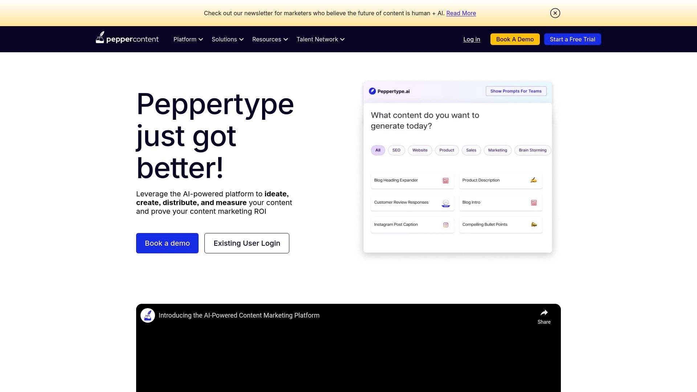This screenshot has height=392, width=697.
Task: Select the Blog Heading Expander card icon
Action: click(x=445, y=180)
